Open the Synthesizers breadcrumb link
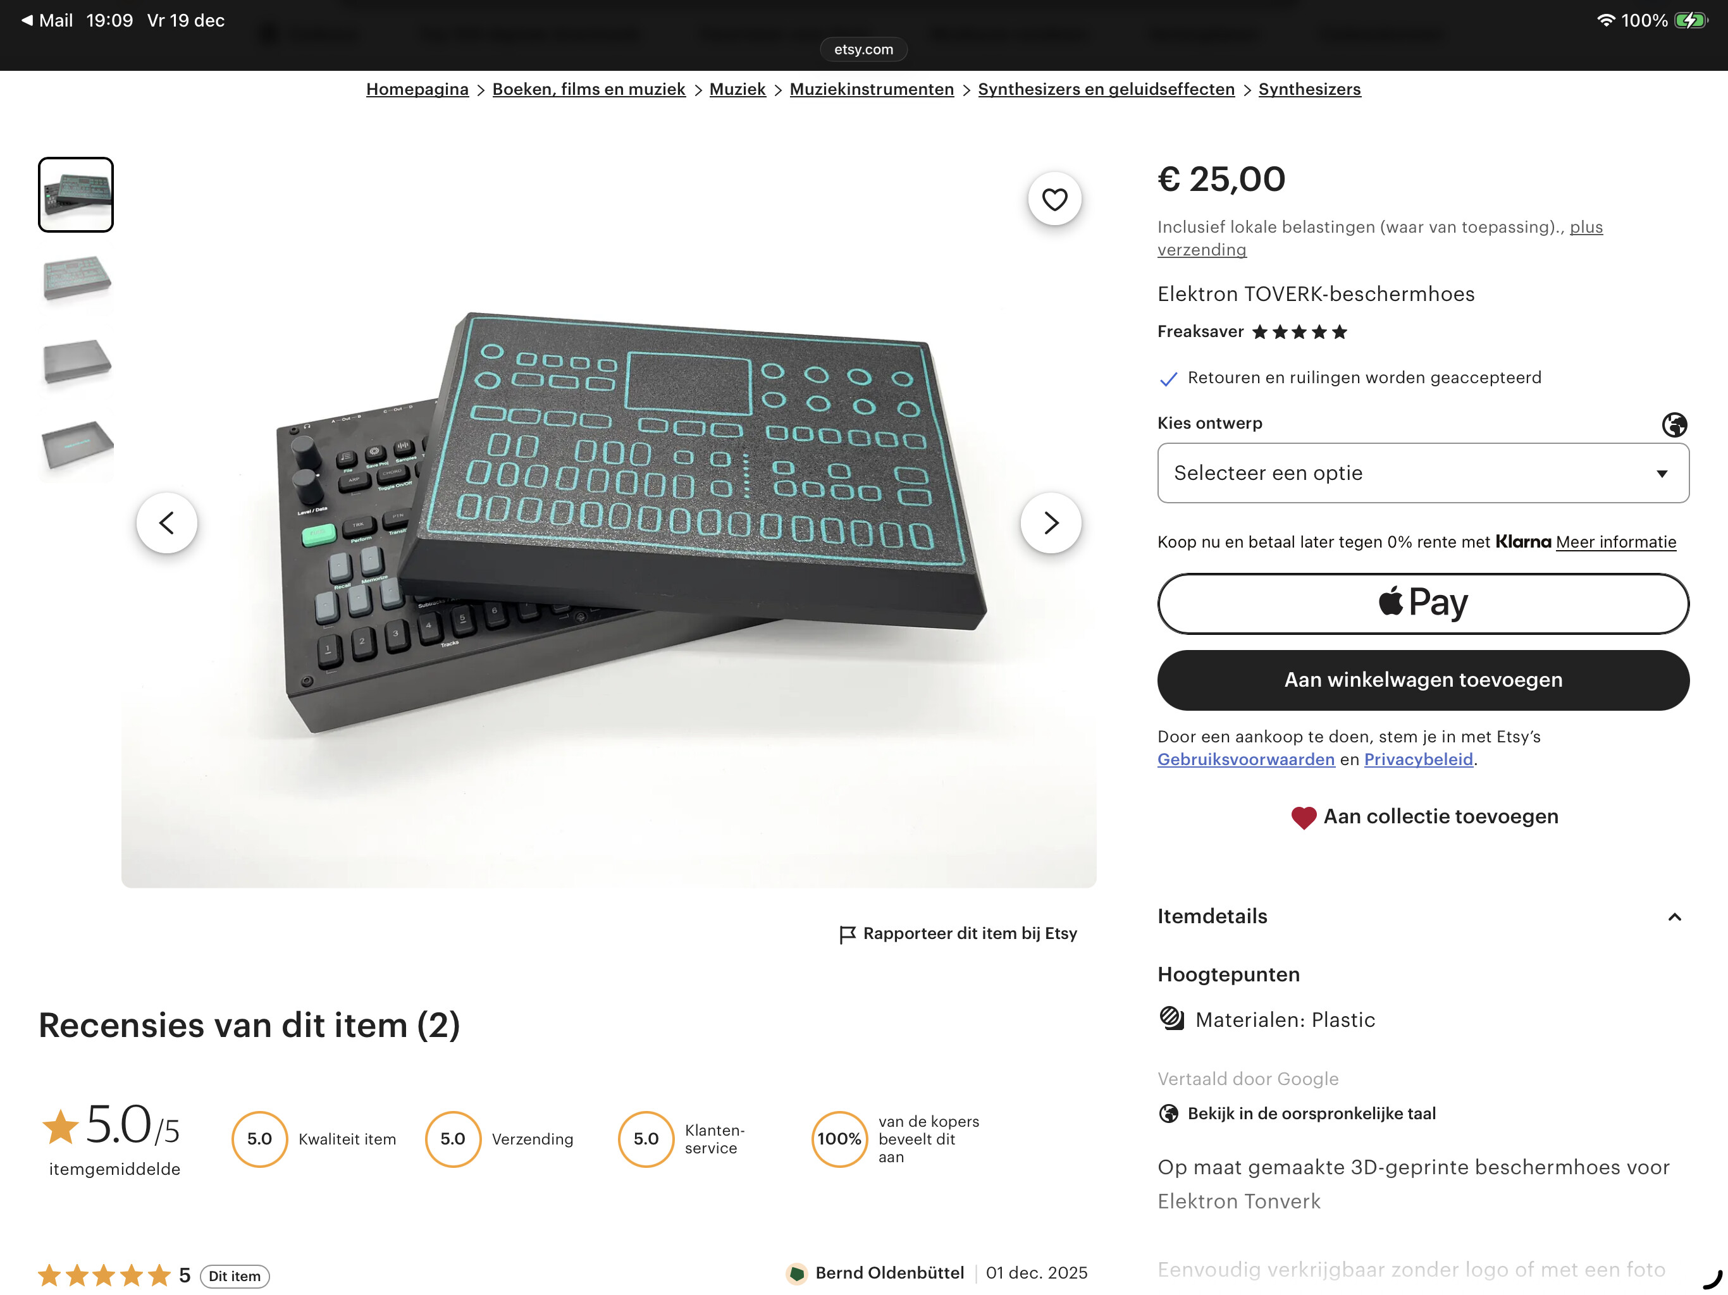 click(1309, 89)
